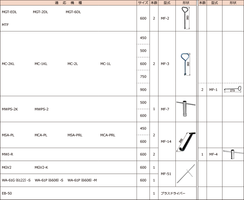Click the MF-2 tool shape image
The image size is (244, 200).
(x=186, y=18)
